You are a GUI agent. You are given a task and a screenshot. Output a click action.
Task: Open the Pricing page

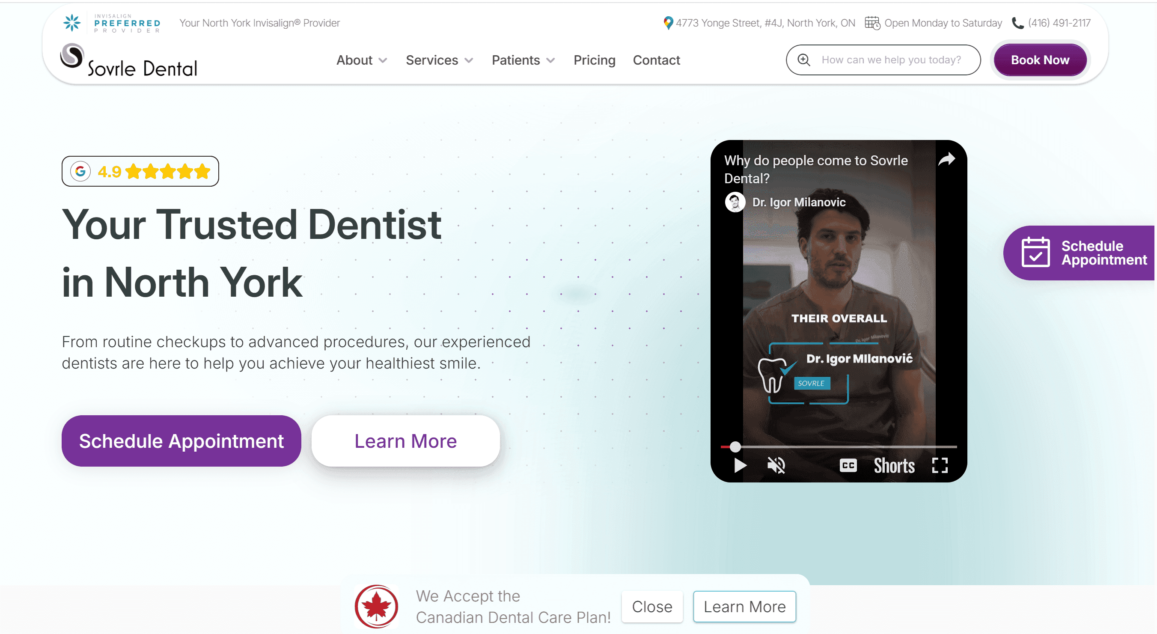pos(595,60)
